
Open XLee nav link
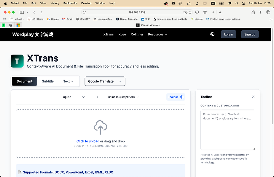coord(122,34)
